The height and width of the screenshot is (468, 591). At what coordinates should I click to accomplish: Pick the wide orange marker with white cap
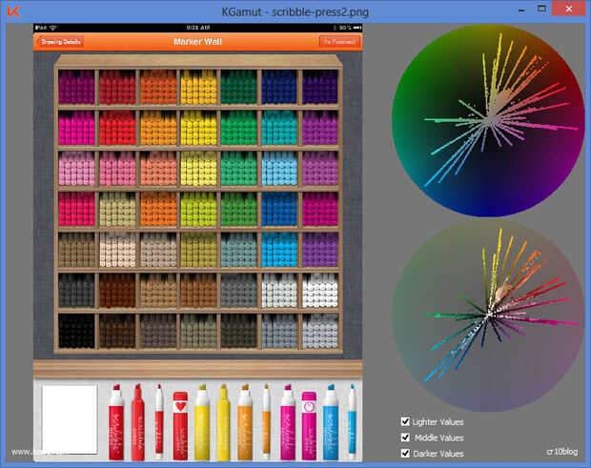click(245, 422)
